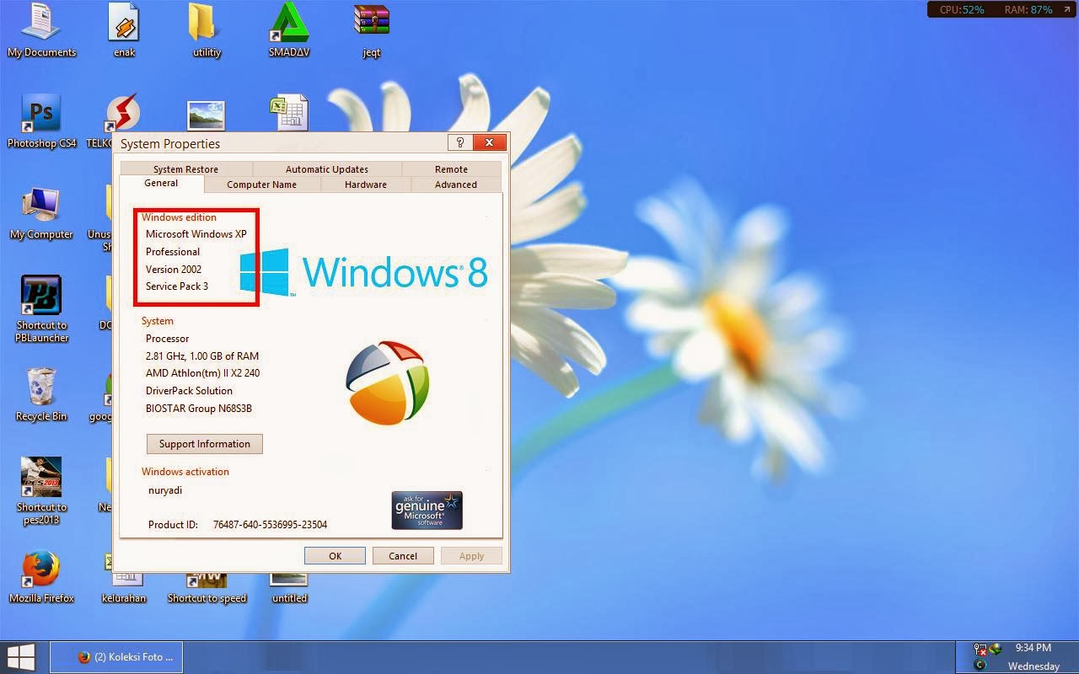Viewport: 1079px width, 674px height.
Task: Launch TELKOM Speedy shortcut
Action: (121, 110)
